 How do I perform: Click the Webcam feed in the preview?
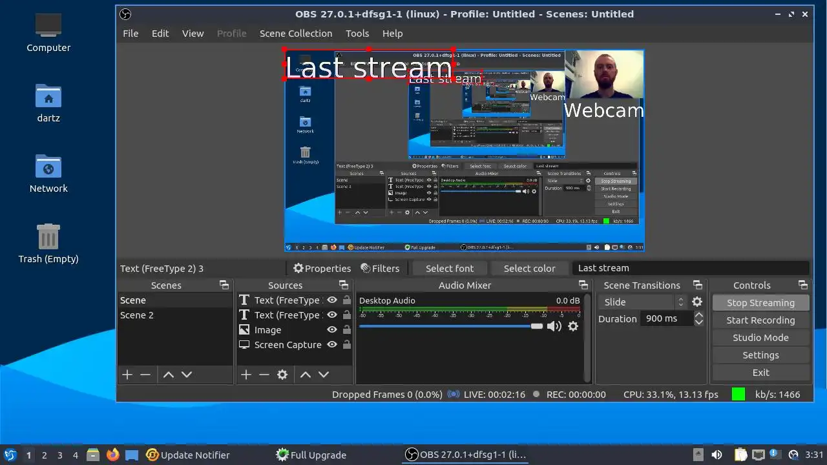pyautogui.click(x=604, y=76)
